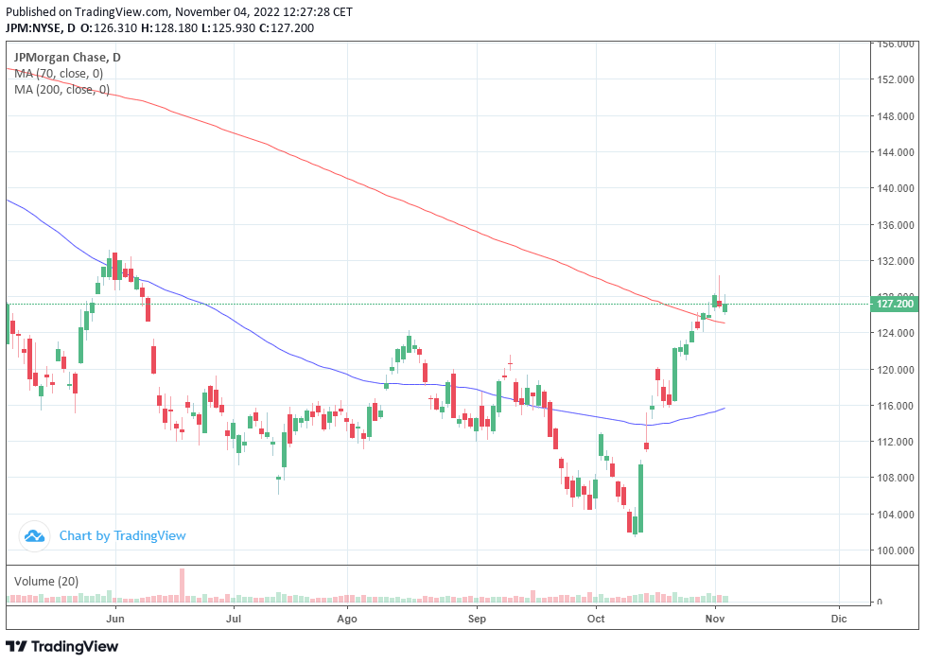
Task: Click the 152.000 price axis label
Action: tap(895, 79)
